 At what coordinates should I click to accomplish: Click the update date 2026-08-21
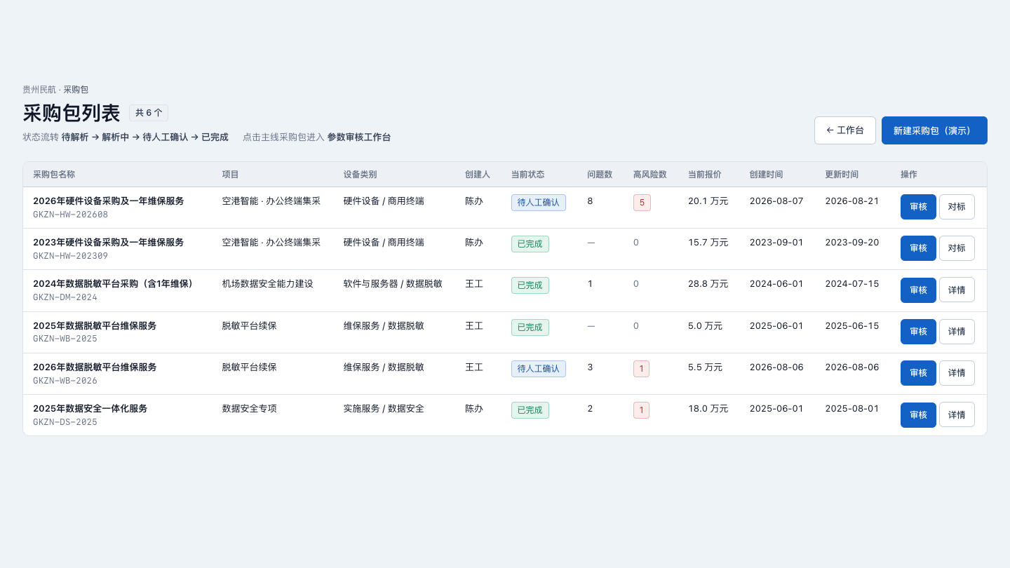(x=852, y=201)
